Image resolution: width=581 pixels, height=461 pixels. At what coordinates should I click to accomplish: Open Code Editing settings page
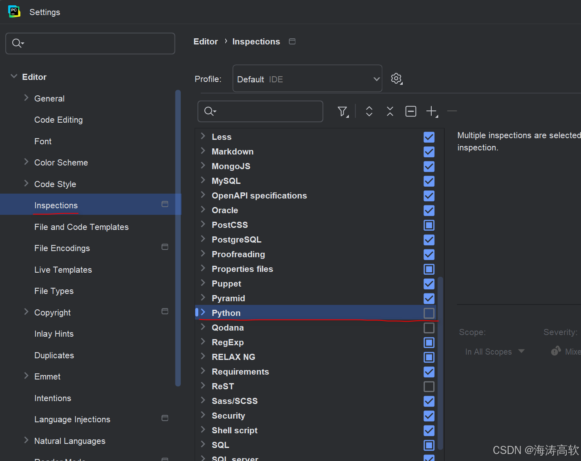pyautogui.click(x=58, y=120)
